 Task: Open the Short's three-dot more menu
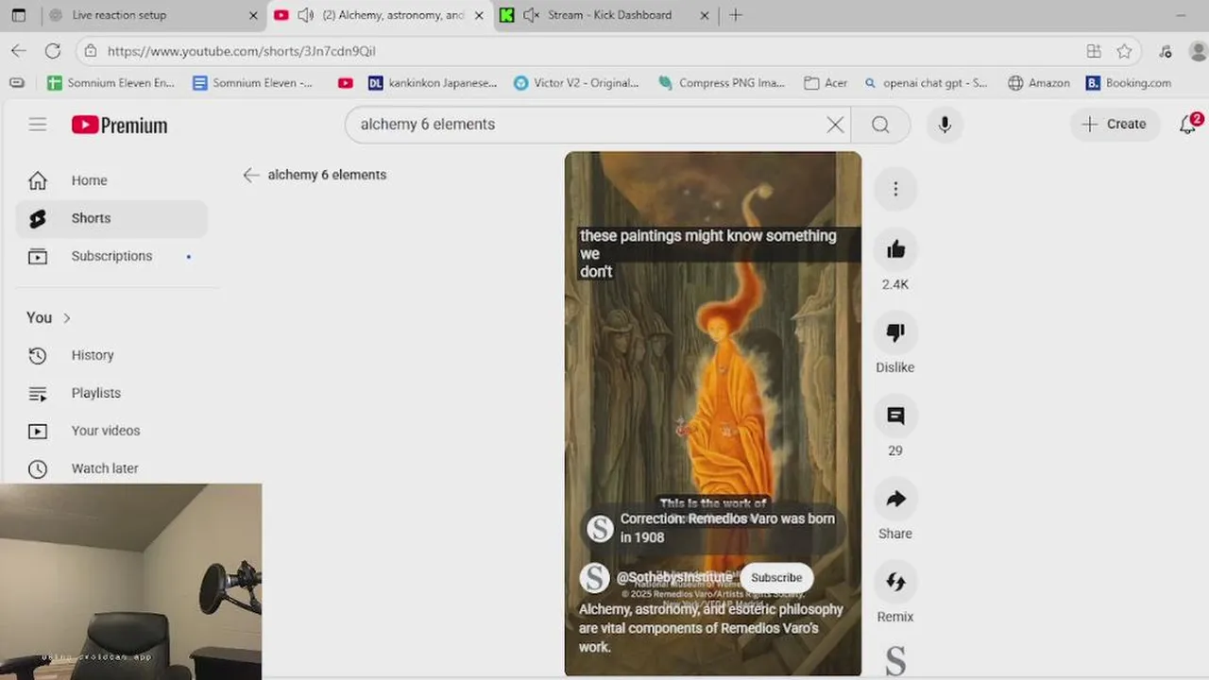click(895, 189)
